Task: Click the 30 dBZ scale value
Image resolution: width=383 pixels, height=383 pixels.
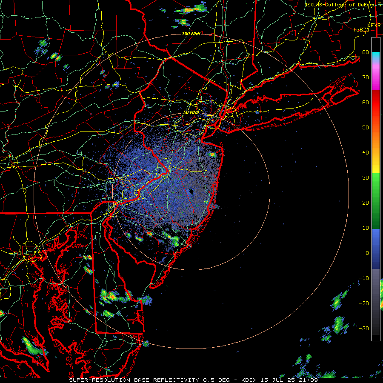Action: [x=366, y=178]
